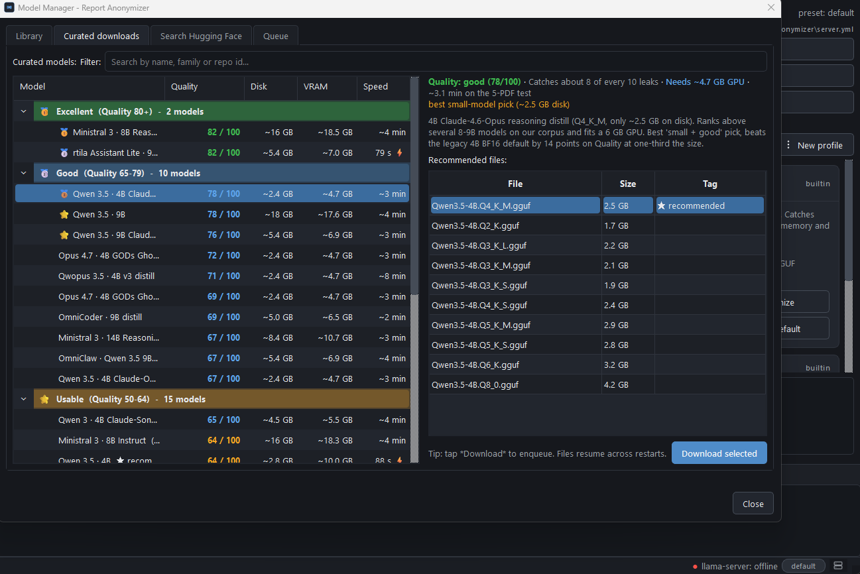Open the Search Hugging Face tab
Image resolution: width=860 pixels, height=574 pixels.
click(201, 36)
